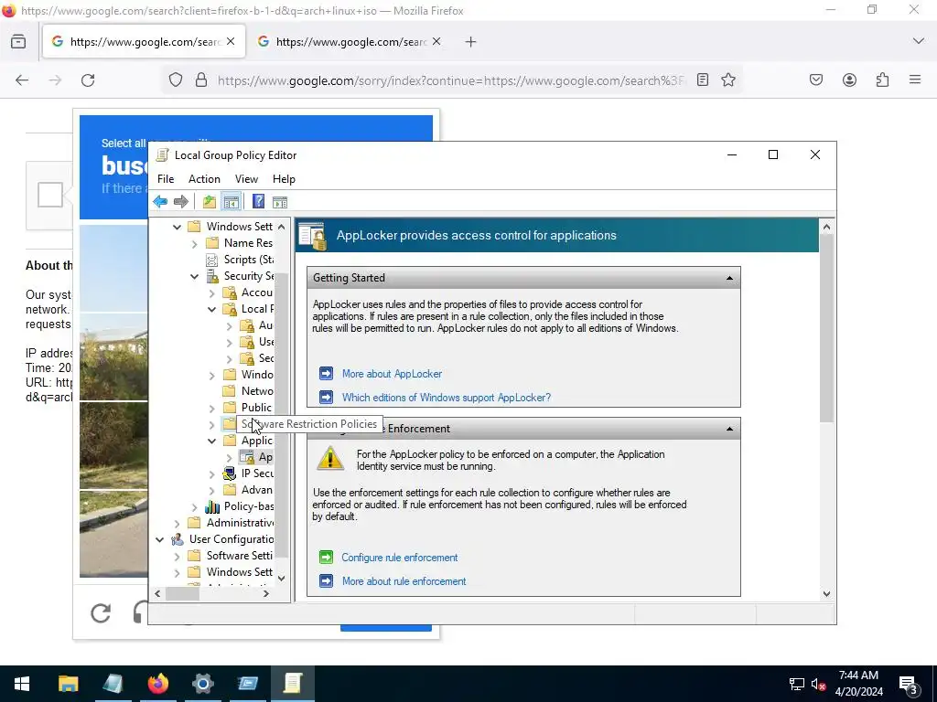Open File Explorer from the taskbar
937x702 pixels.
[68, 684]
